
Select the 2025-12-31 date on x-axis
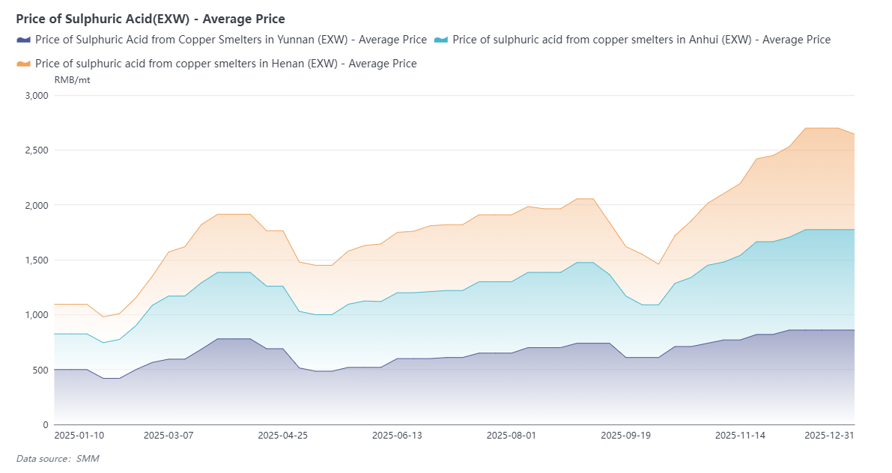click(x=829, y=435)
